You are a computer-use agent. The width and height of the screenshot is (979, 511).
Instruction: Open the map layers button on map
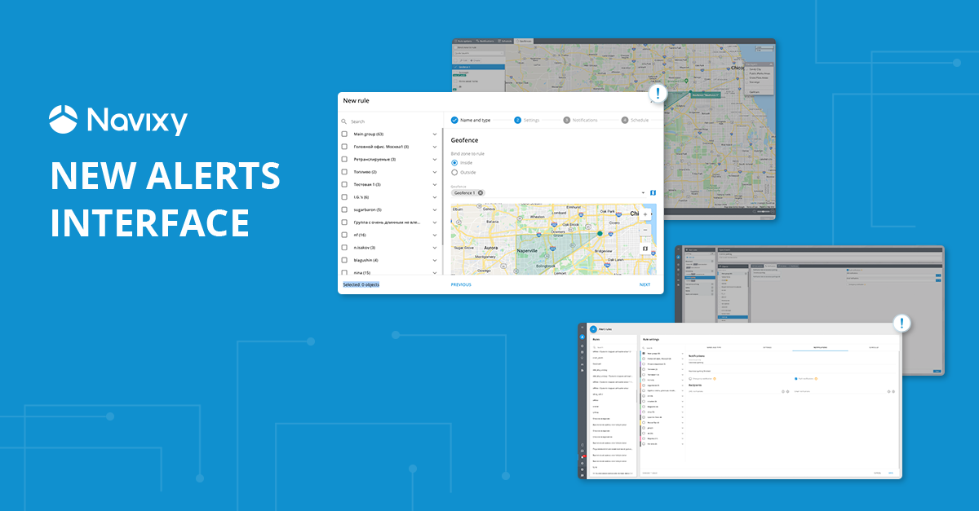(645, 249)
